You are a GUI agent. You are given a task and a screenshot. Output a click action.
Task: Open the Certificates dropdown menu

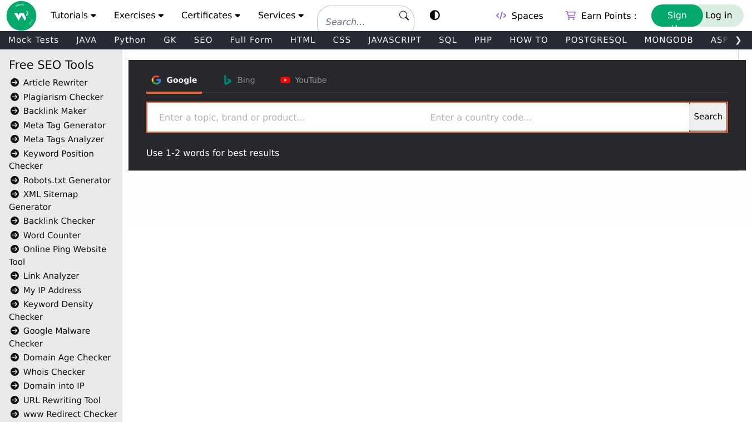point(211,16)
